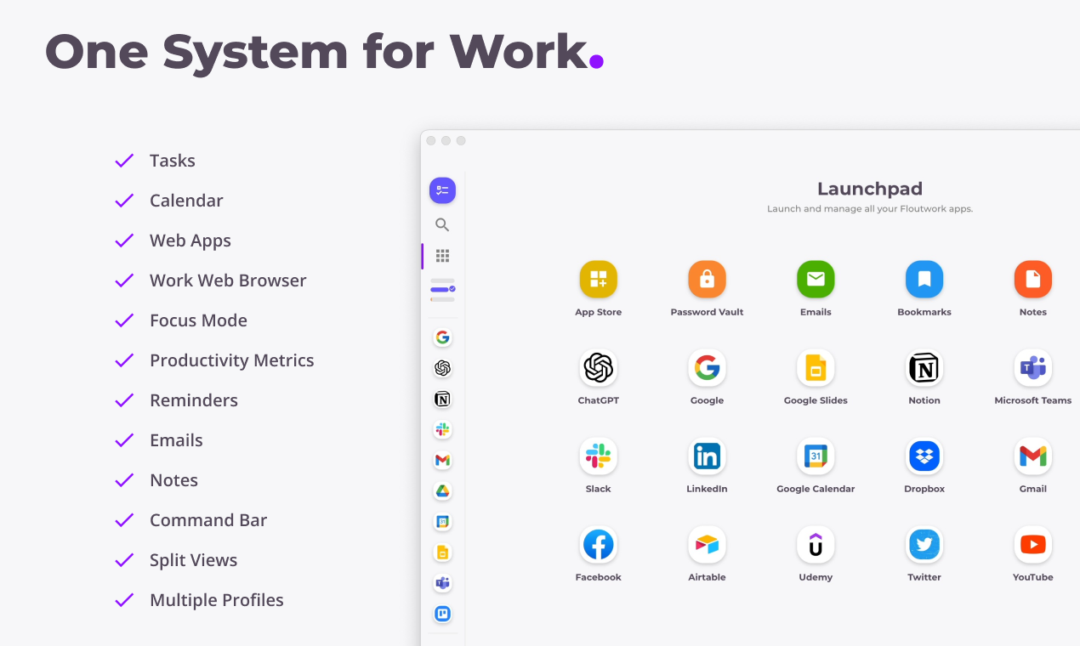This screenshot has height=646, width=1080.
Task: Launch the Airtable app icon
Action: pos(707,545)
